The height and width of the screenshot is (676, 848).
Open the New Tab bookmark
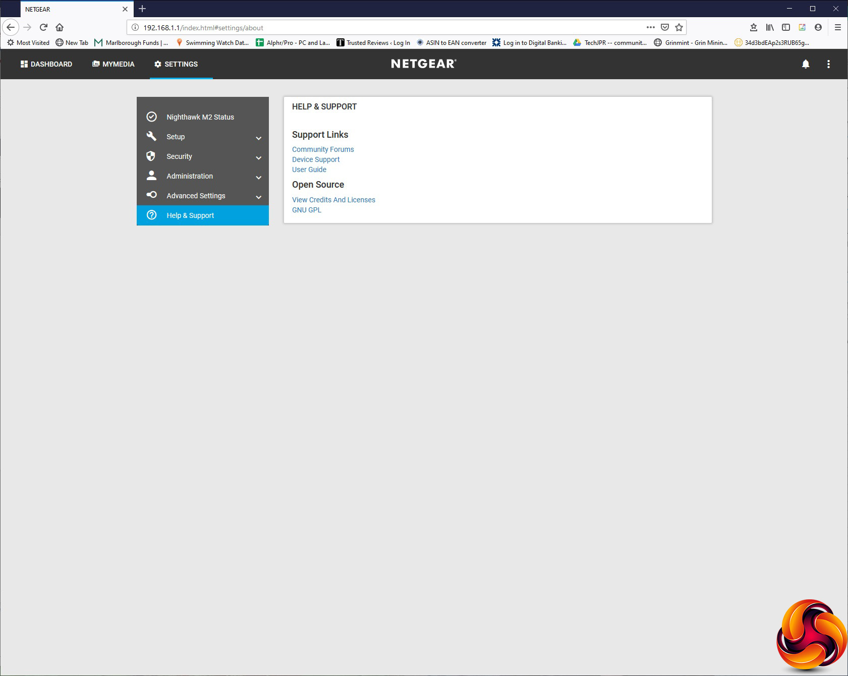pos(72,42)
